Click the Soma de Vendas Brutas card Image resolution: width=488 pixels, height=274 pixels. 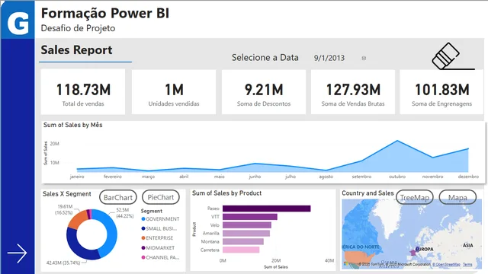click(x=353, y=91)
